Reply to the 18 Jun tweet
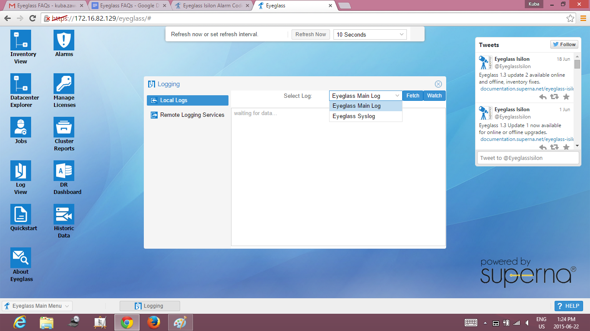The image size is (590, 331). click(543, 97)
